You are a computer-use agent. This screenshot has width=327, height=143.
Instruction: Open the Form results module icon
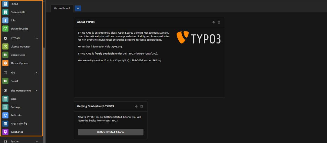tap(5, 12)
